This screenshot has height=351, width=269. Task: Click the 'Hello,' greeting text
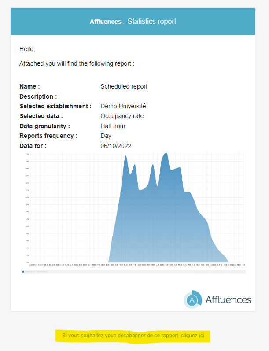[x=27, y=49]
